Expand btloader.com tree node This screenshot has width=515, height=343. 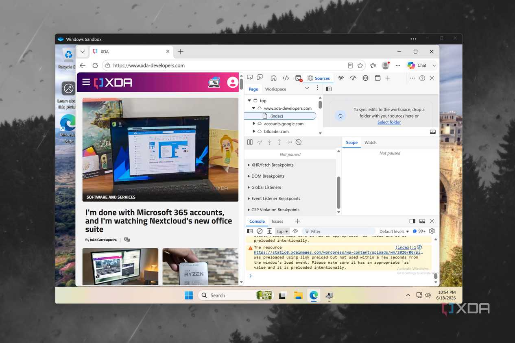pyautogui.click(x=254, y=131)
